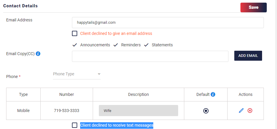The width and height of the screenshot is (277, 129).
Task: Click the Number column header
Action: click(67, 94)
